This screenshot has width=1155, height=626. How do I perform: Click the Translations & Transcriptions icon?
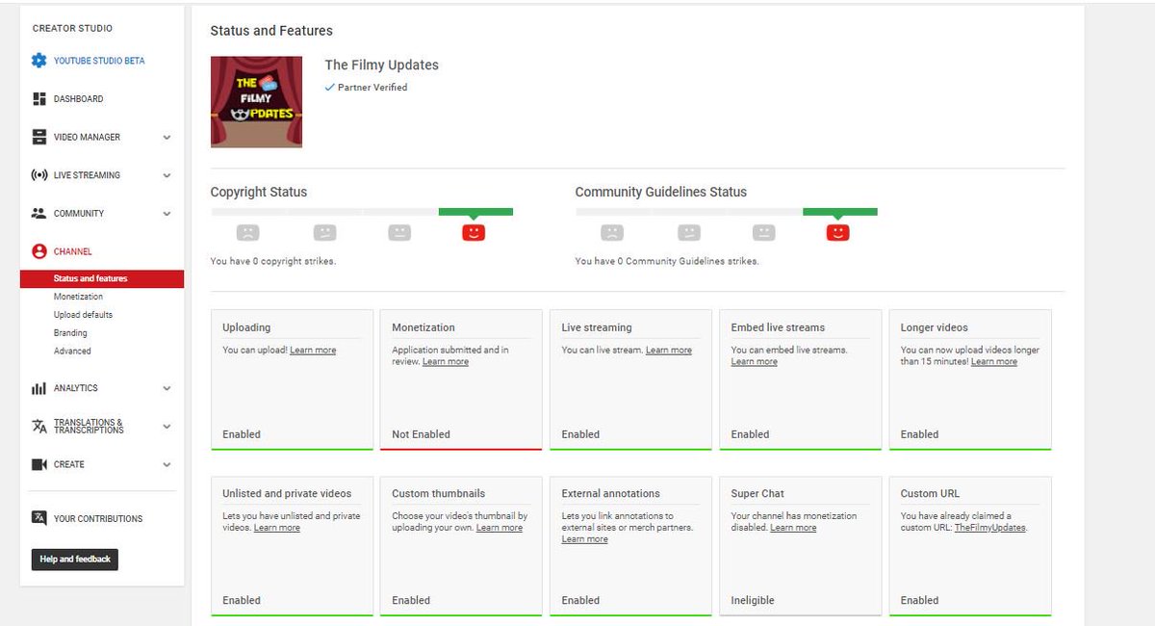tap(38, 426)
